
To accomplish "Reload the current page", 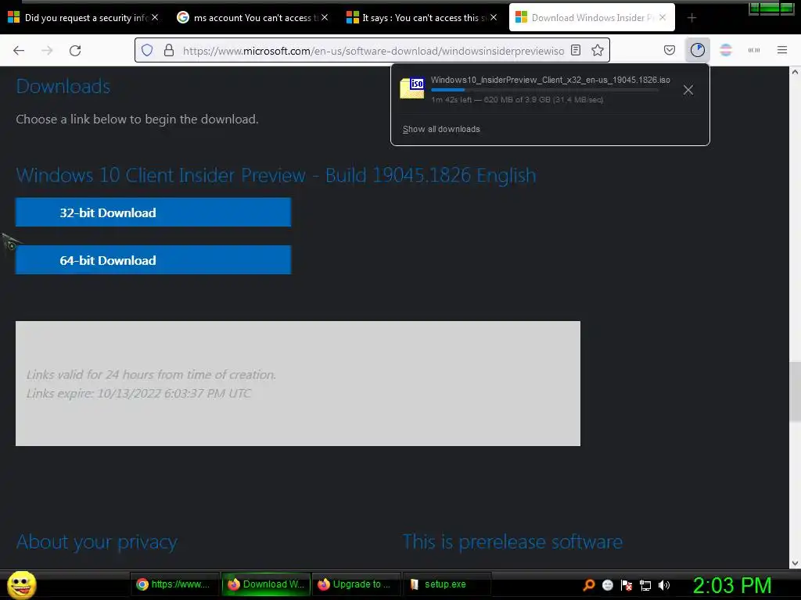I will (x=75, y=50).
